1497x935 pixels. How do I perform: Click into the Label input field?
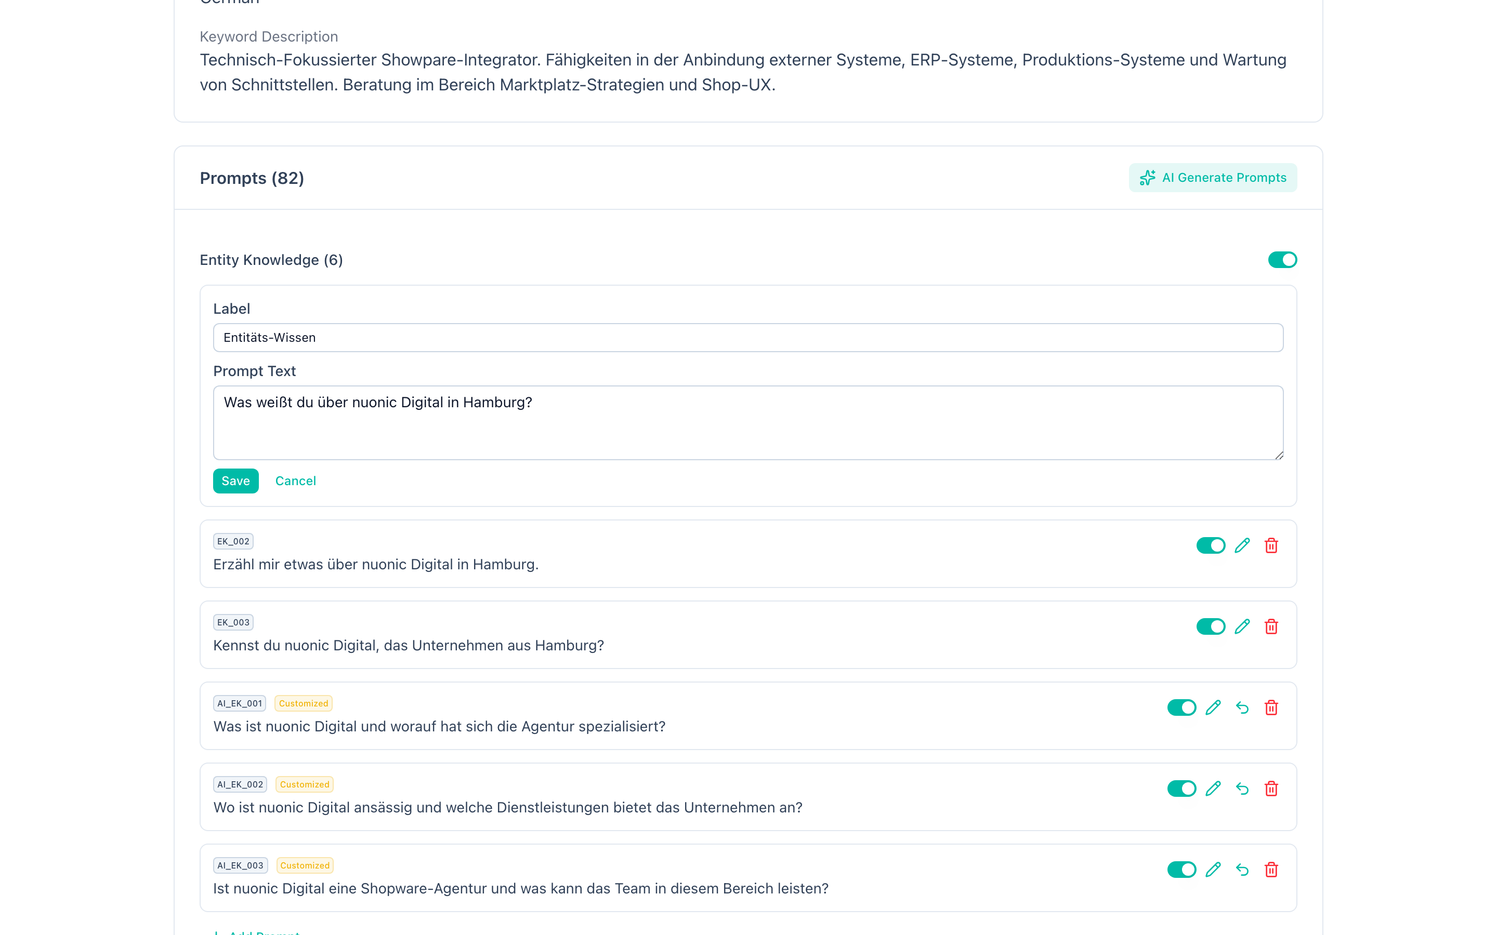tap(748, 338)
